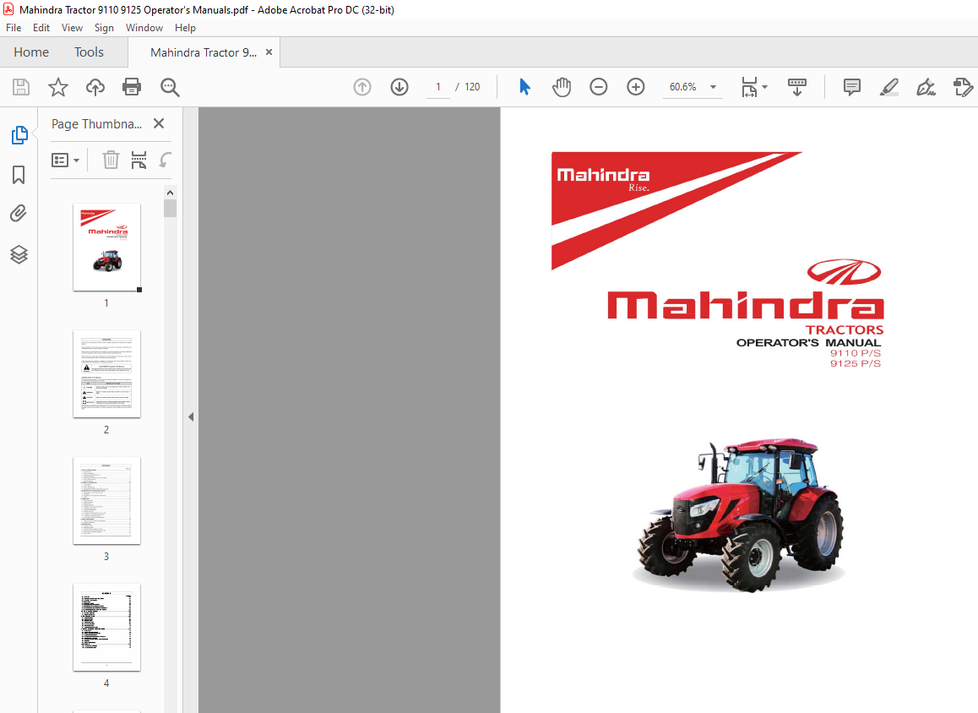The image size is (978, 713).
Task: Add file to starred with star icon
Action: point(58,87)
